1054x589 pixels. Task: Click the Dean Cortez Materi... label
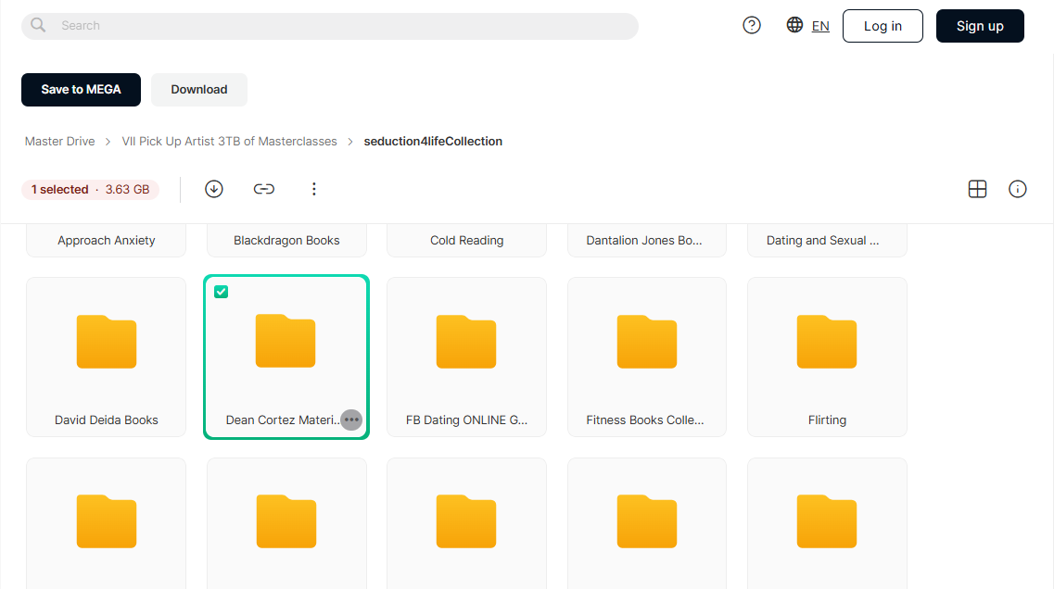point(283,420)
